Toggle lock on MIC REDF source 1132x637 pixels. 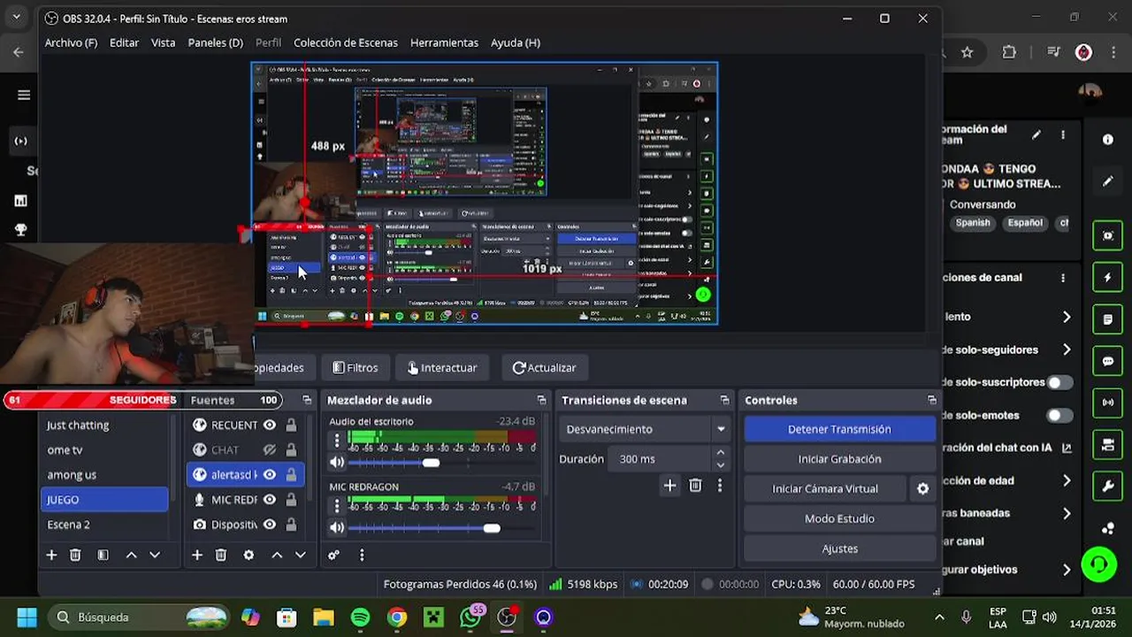(291, 499)
